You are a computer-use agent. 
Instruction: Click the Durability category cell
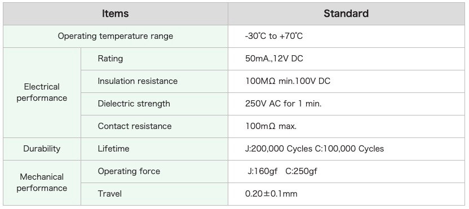click(x=42, y=149)
